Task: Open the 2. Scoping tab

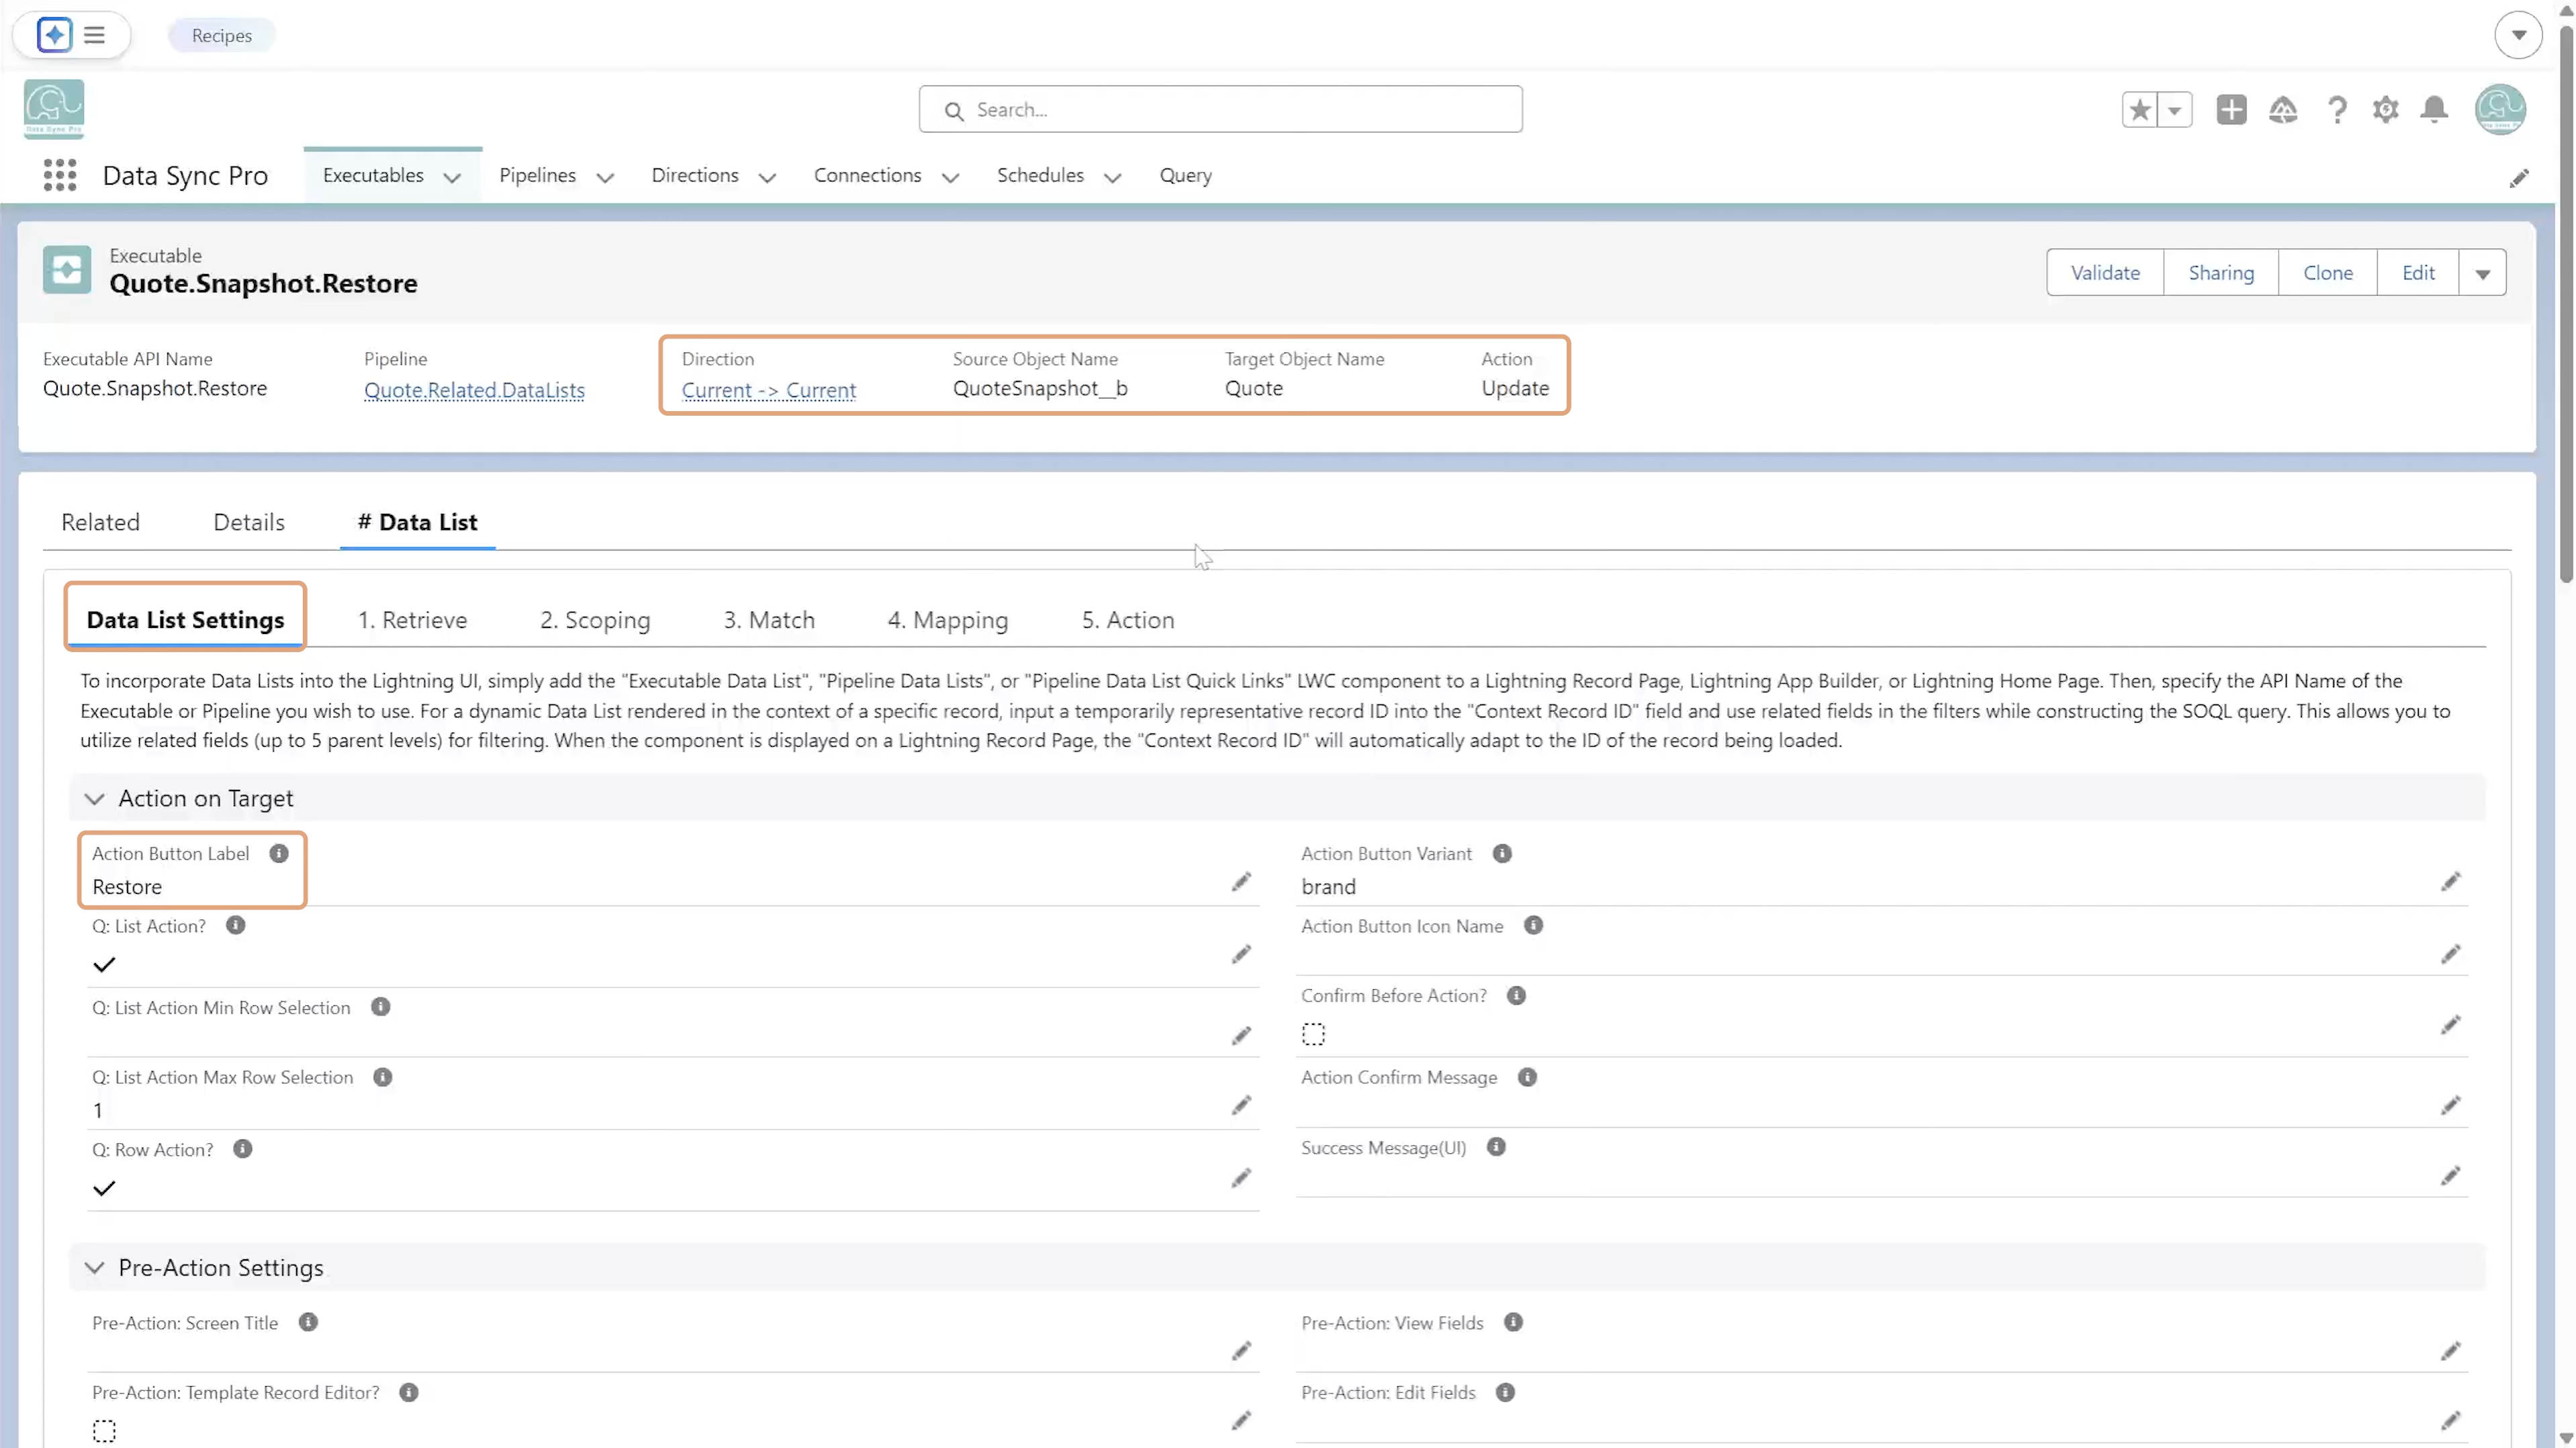Action: (595, 620)
